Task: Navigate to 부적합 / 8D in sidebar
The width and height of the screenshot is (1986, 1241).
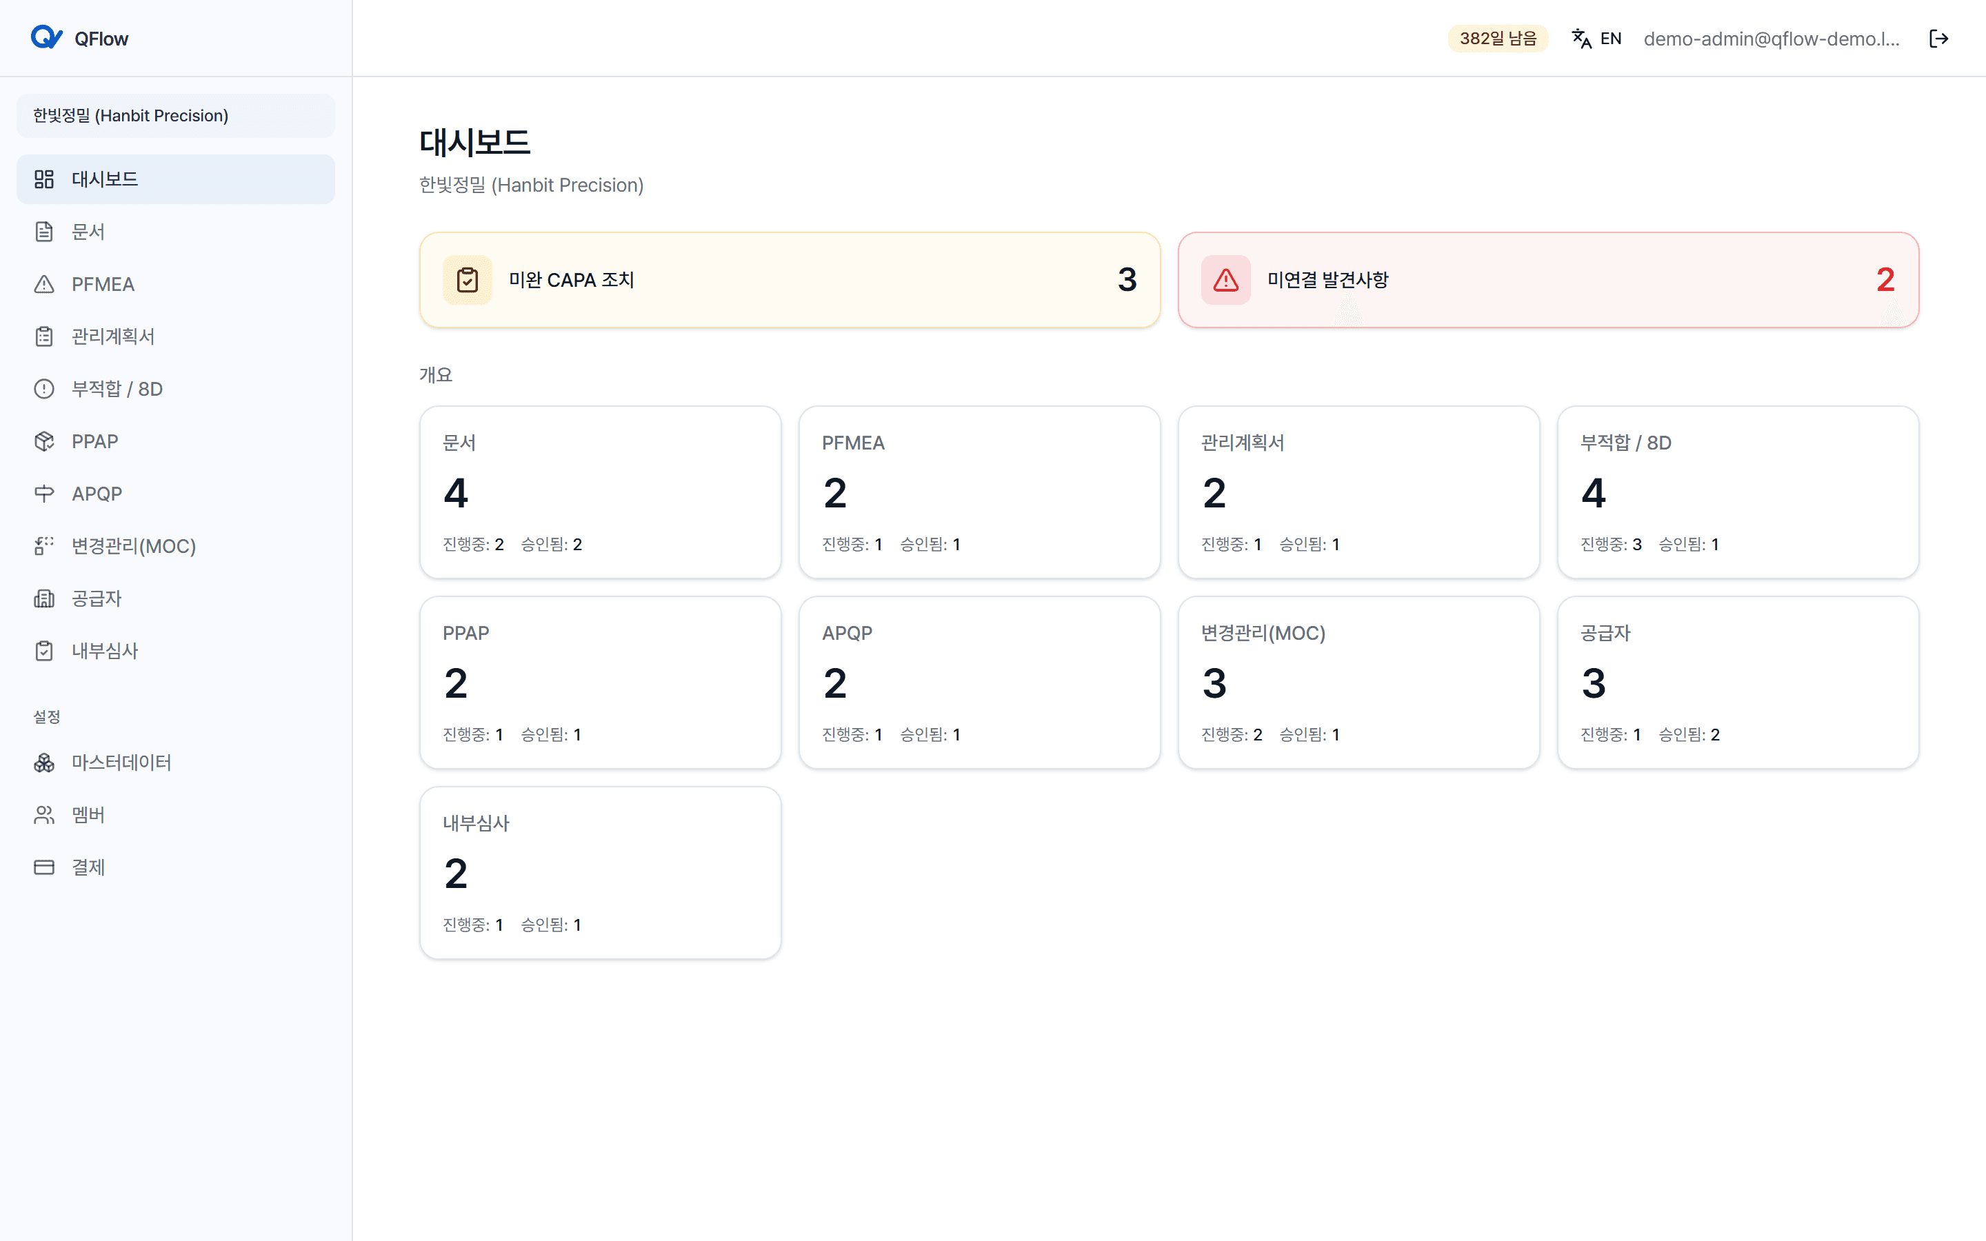Action: (x=176, y=389)
